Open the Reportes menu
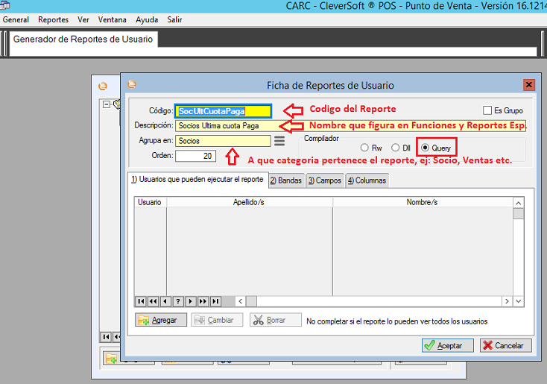547x384 pixels. point(53,19)
